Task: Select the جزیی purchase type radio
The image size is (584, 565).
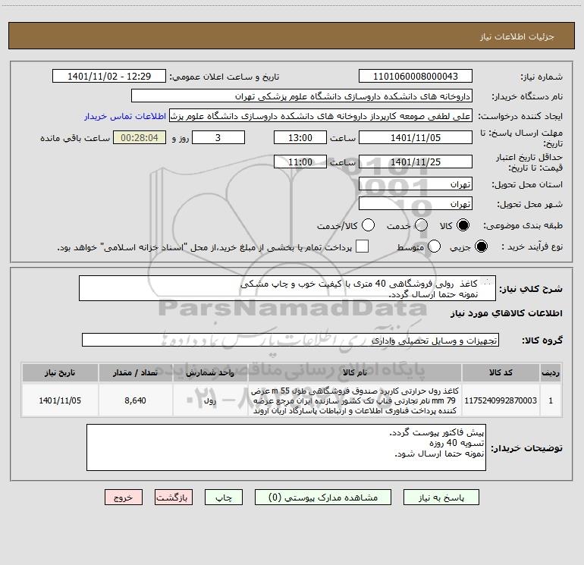Action: 481,246
